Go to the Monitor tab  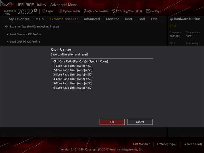pyautogui.click(x=112, y=19)
